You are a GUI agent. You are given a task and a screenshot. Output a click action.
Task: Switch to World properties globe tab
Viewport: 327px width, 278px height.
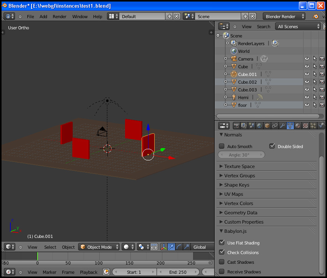(259, 126)
